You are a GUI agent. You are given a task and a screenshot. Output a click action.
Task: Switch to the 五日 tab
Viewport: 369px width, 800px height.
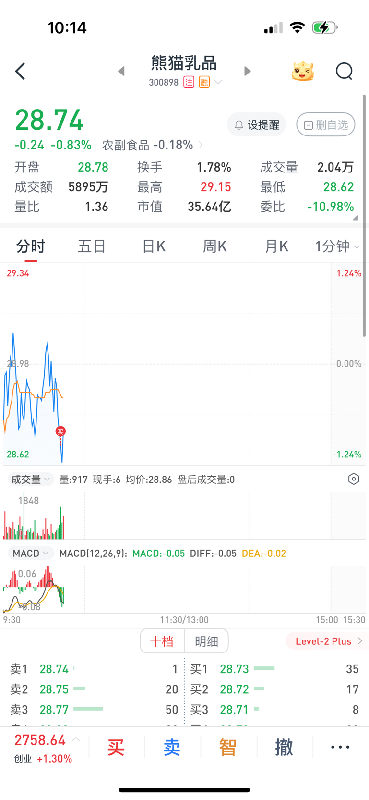[x=92, y=246]
